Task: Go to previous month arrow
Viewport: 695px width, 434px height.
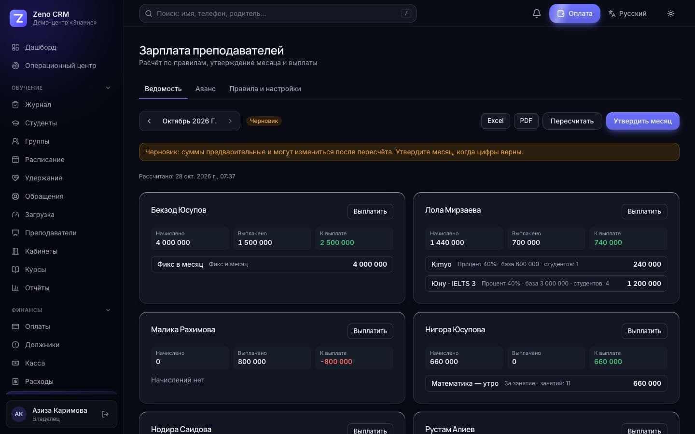Action: 149,121
